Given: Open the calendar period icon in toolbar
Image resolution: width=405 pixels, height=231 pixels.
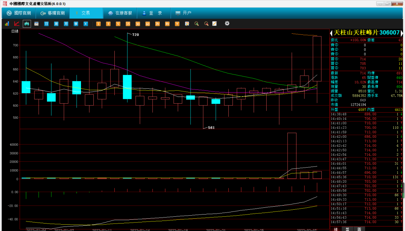Looking at the screenshot, I should [36, 24].
